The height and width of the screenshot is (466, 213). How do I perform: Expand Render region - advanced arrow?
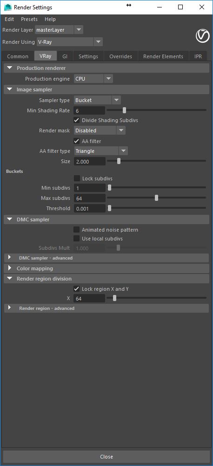(x=9, y=308)
